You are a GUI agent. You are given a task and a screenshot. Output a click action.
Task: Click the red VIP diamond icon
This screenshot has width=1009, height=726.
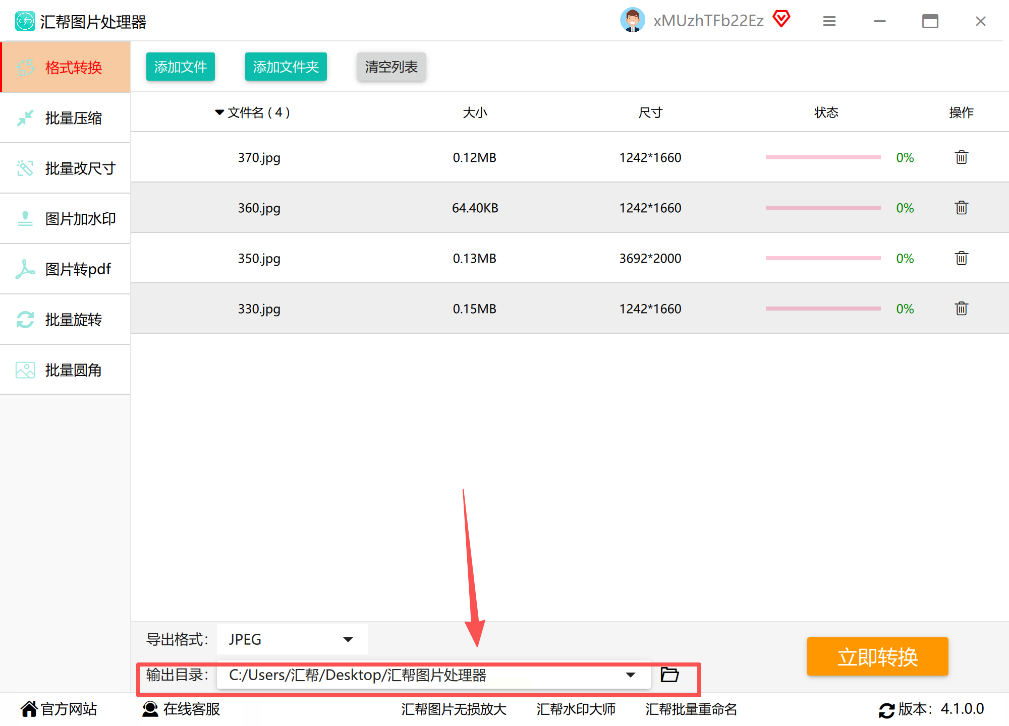[x=781, y=19]
